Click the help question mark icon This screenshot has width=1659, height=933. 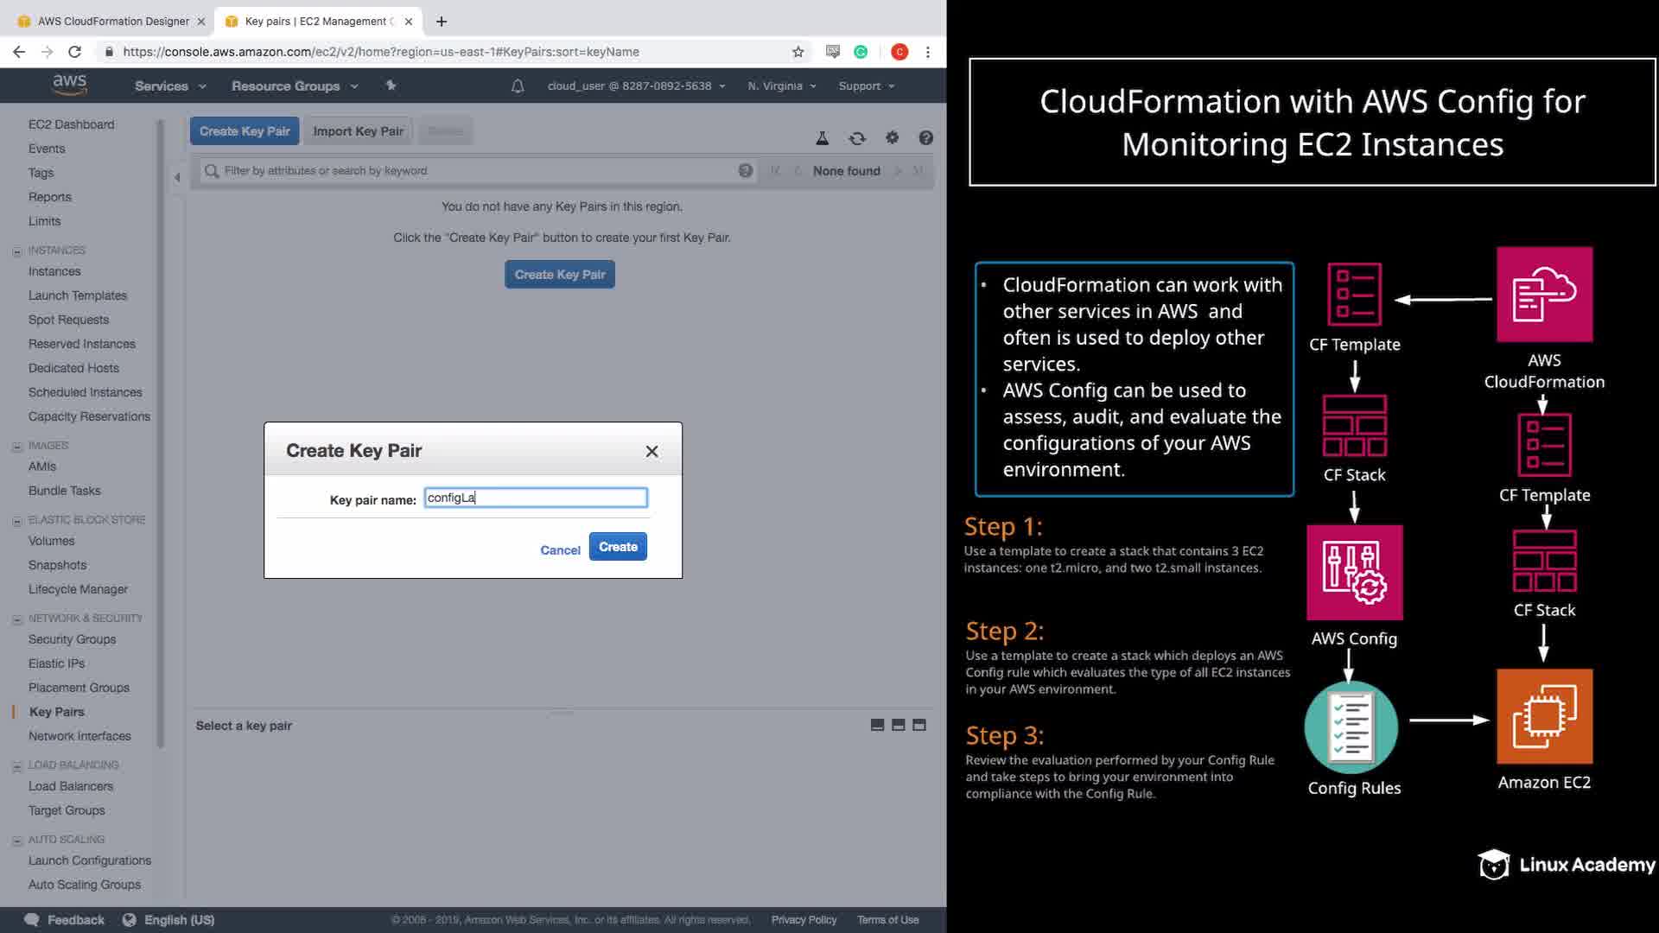[925, 138]
